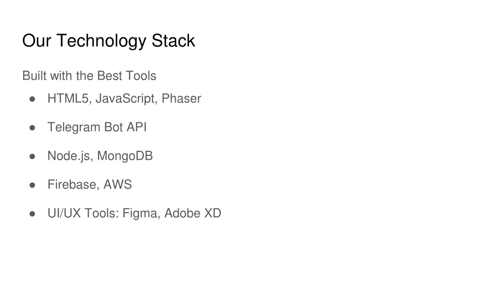Click the bullet dot beside Firebase line
Viewport: 504px width, 283px height.
point(32,185)
